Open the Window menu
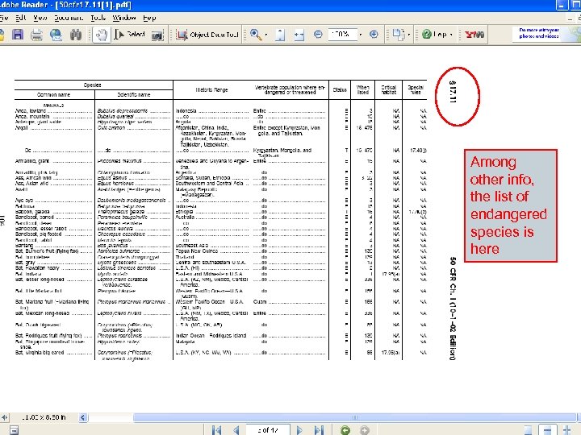581x435 pixels. [124, 18]
